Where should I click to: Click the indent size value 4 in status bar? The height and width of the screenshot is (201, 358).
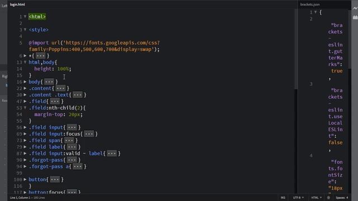point(347,198)
